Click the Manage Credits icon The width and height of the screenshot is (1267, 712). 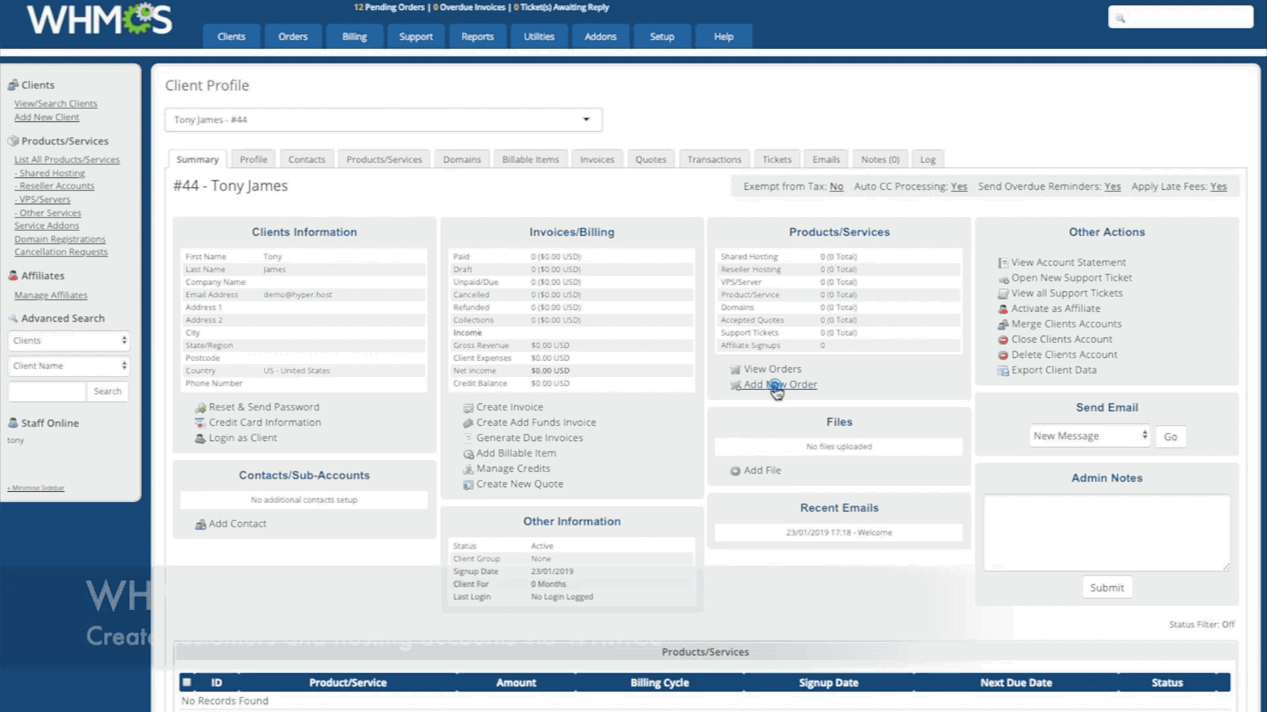468,469
